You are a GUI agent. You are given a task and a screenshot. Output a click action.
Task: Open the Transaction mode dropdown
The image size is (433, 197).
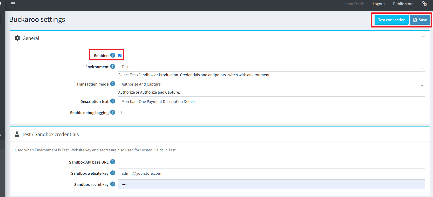[271, 84]
